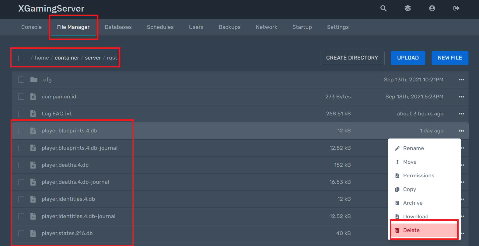
Task: Switch to the Console tab
Action: pos(31,27)
